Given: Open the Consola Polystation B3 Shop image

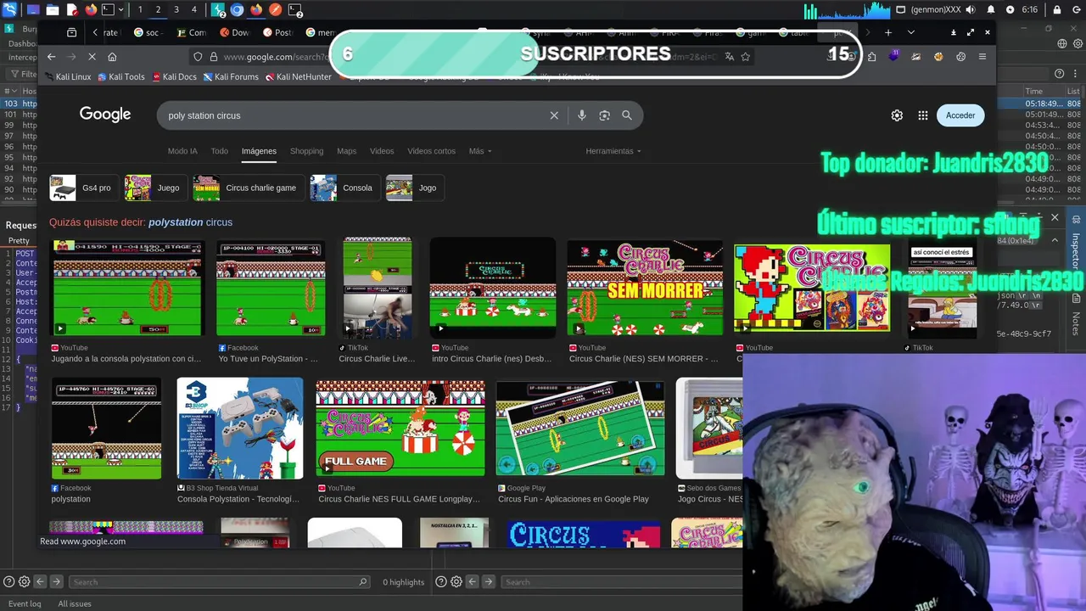Looking at the screenshot, I should [239, 429].
